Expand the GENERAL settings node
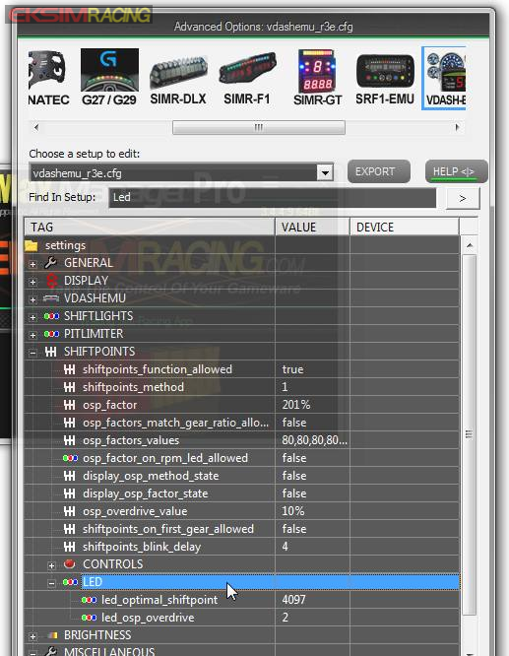This screenshot has width=509, height=656. pos(32,264)
